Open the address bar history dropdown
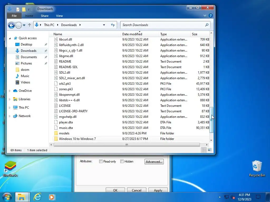This screenshot has height=202, width=270. click(x=104, y=25)
